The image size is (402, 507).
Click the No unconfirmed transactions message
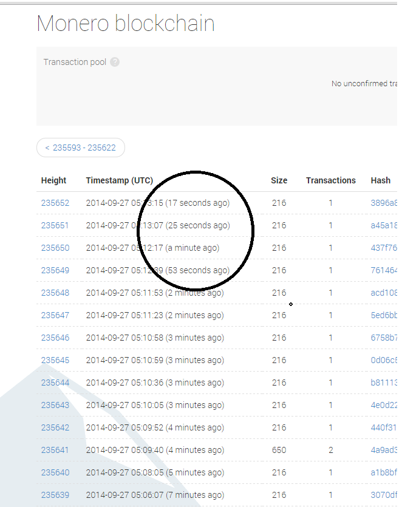coord(364,83)
